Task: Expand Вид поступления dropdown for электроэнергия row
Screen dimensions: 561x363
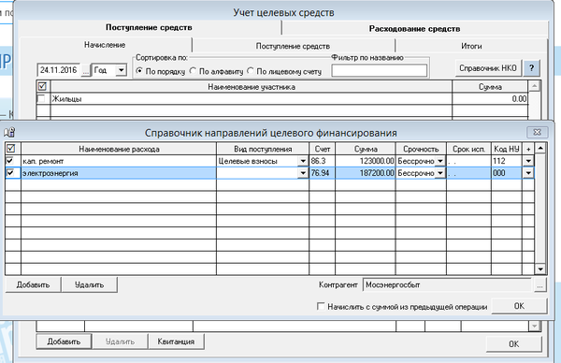Action: [x=303, y=173]
